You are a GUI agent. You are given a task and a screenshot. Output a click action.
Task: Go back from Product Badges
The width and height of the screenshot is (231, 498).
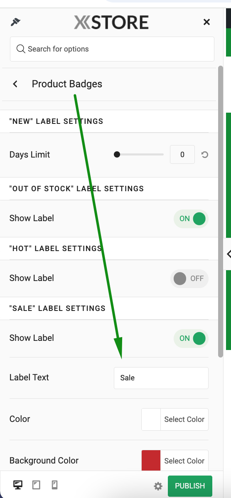click(x=15, y=84)
